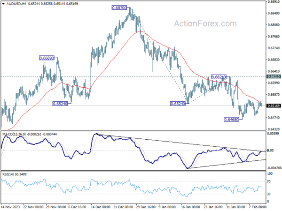Image resolution: width=282 pixels, height=211 pixels.
Task: Click the MACD 0.00399 scale value
Action: pyautogui.click(x=273, y=134)
